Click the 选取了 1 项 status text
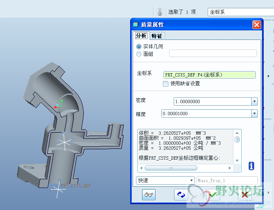 pos(182,12)
